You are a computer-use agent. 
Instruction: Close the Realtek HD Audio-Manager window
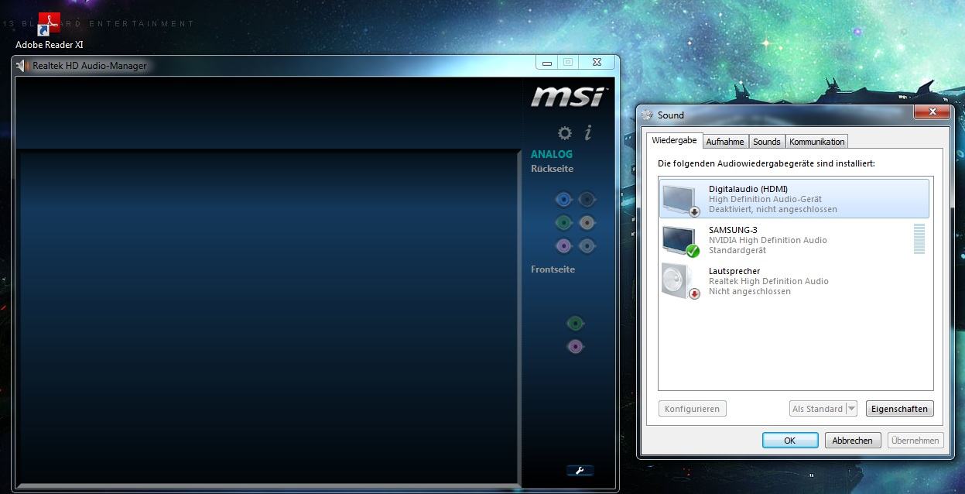coord(597,63)
